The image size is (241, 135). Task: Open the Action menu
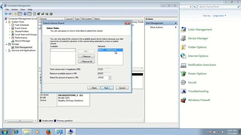15,9
